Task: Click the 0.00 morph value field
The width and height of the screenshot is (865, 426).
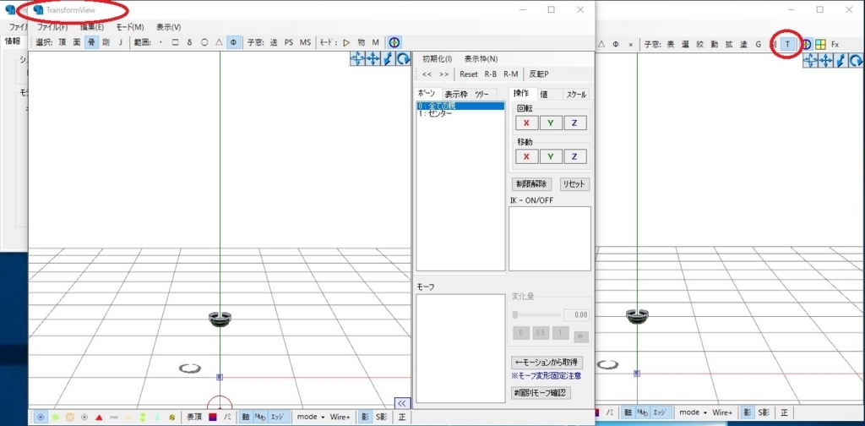Action: (576, 315)
